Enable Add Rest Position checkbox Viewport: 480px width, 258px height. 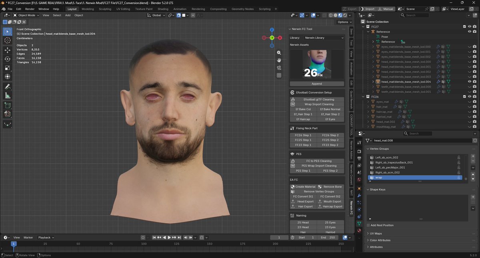point(368,225)
